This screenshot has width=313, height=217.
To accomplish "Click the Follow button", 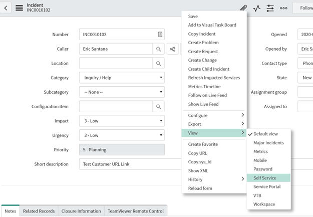I will tap(303, 8).
